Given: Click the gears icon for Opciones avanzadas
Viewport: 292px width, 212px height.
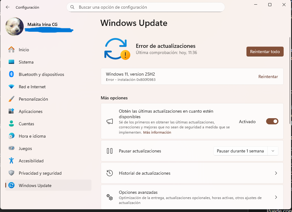Looking at the screenshot, I should tap(110, 197).
